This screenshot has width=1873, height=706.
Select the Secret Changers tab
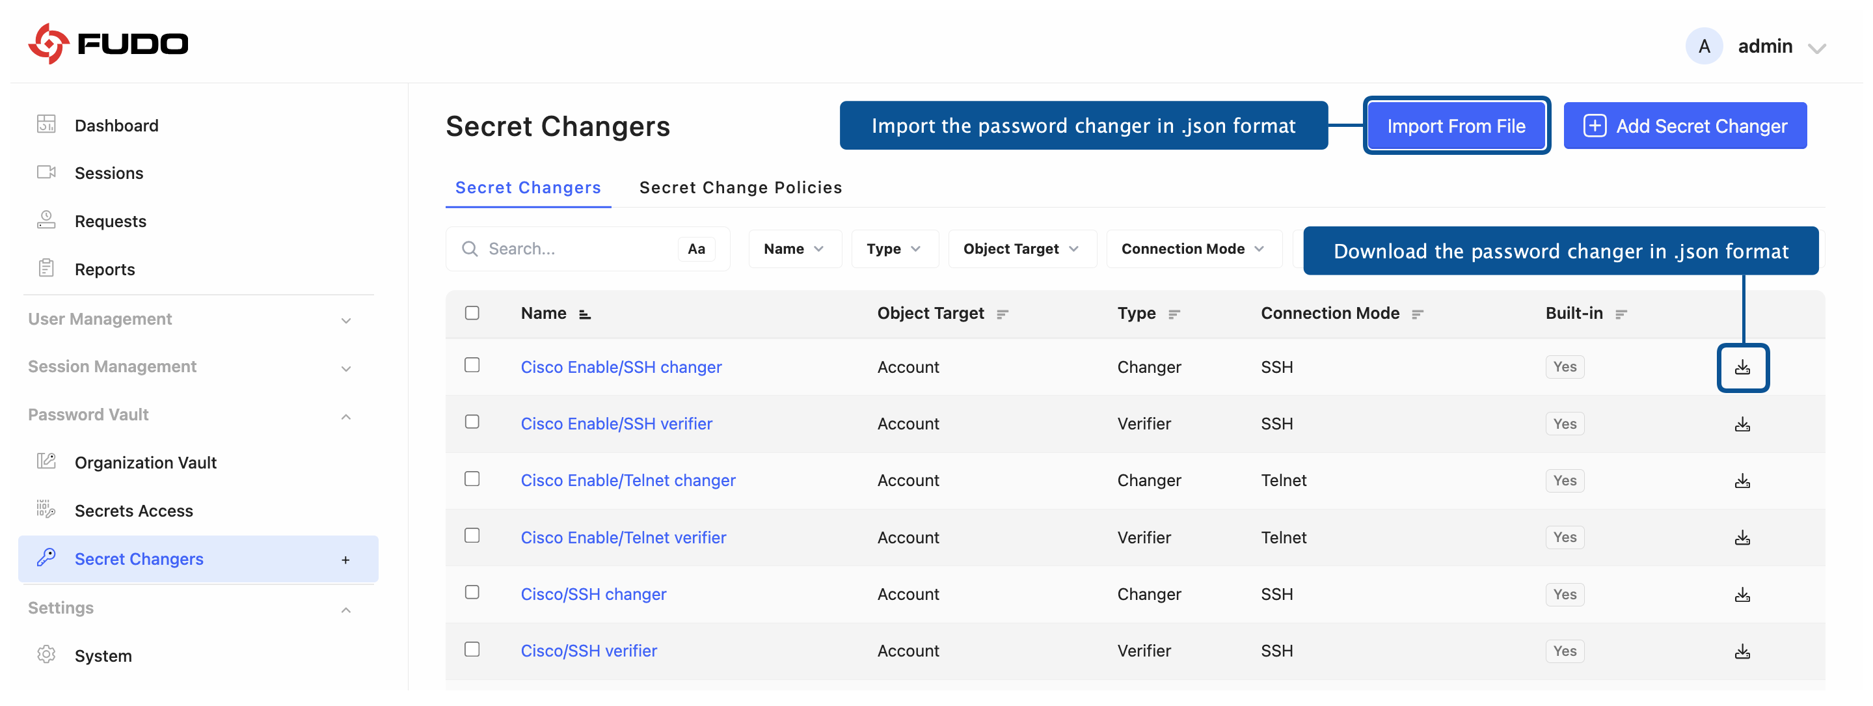pyautogui.click(x=528, y=187)
